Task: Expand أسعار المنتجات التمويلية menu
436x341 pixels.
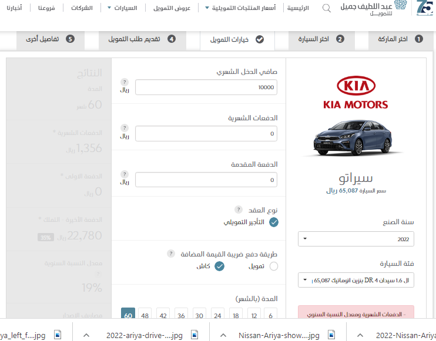Action: 240,8
